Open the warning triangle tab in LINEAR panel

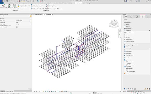(x=148, y=17)
